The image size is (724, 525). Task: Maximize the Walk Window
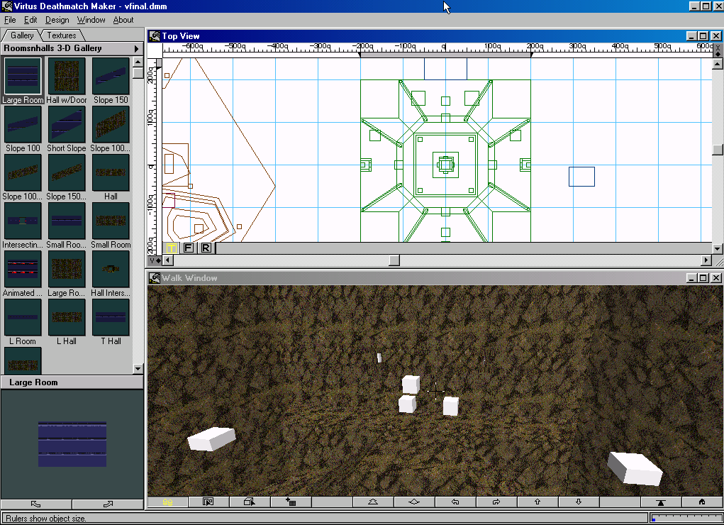click(703, 277)
